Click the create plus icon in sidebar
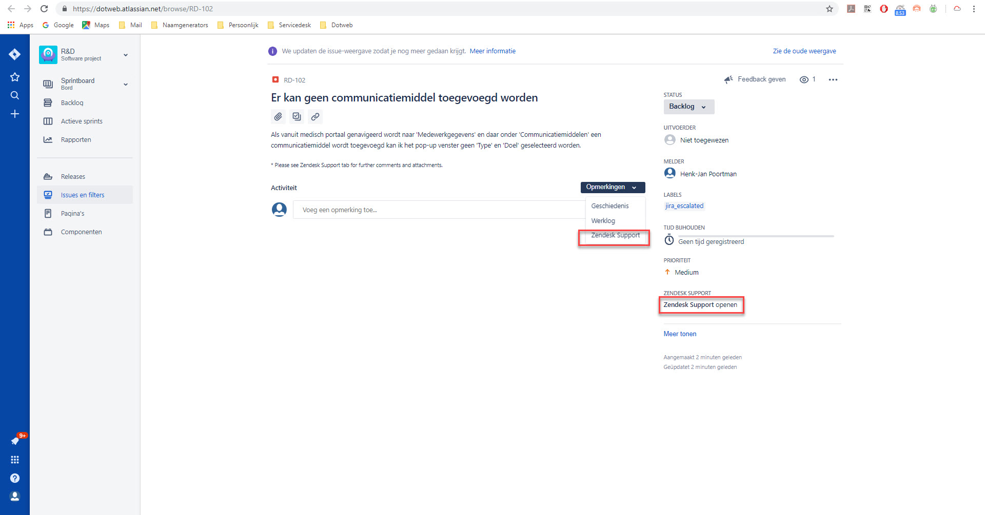Screen dimensions: 985x515 (x=14, y=114)
